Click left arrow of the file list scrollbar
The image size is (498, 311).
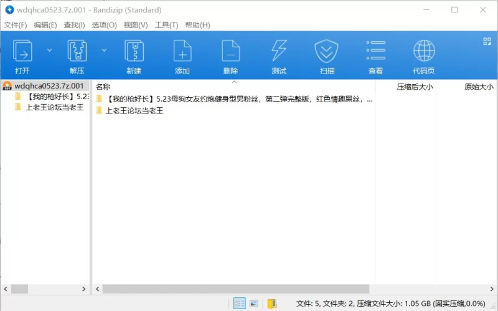point(97,289)
